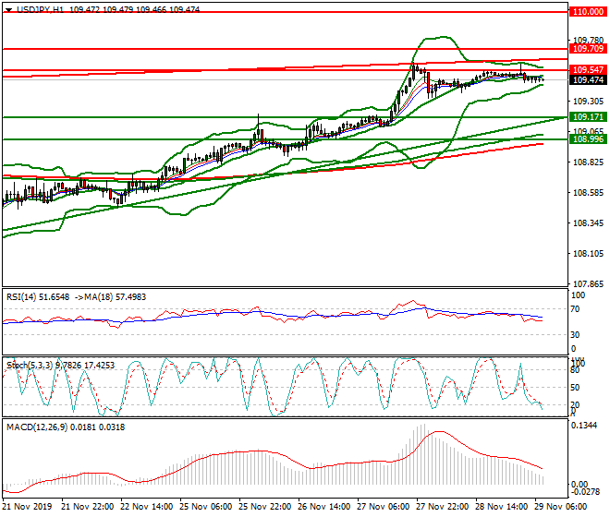Click the MACD 0.1344 axis value
610x517 pixels.
click(x=584, y=426)
